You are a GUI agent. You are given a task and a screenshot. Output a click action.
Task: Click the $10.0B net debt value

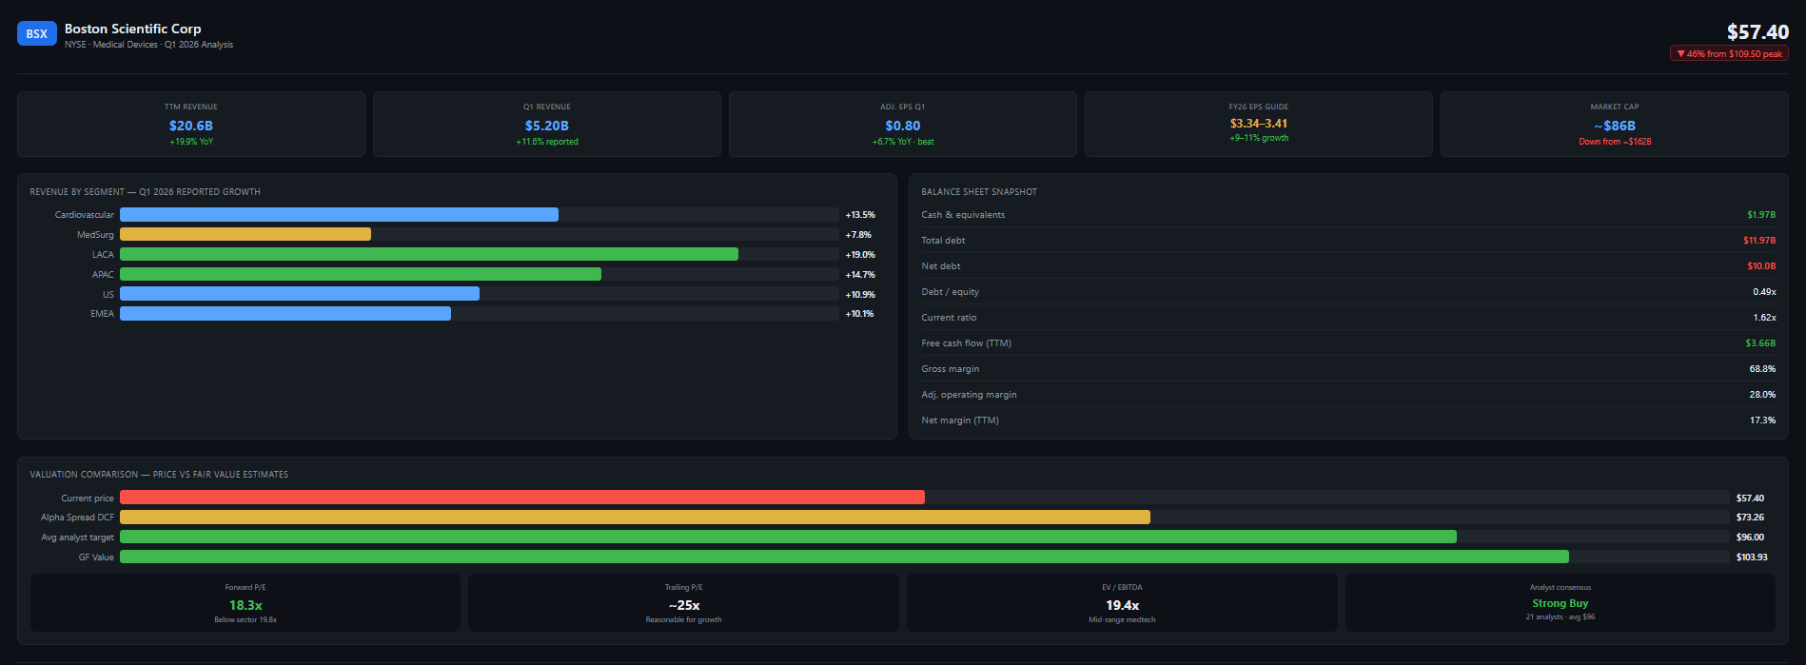coord(1761,266)
